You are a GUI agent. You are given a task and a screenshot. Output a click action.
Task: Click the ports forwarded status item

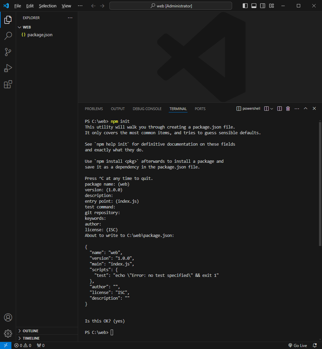coord(41,345)
